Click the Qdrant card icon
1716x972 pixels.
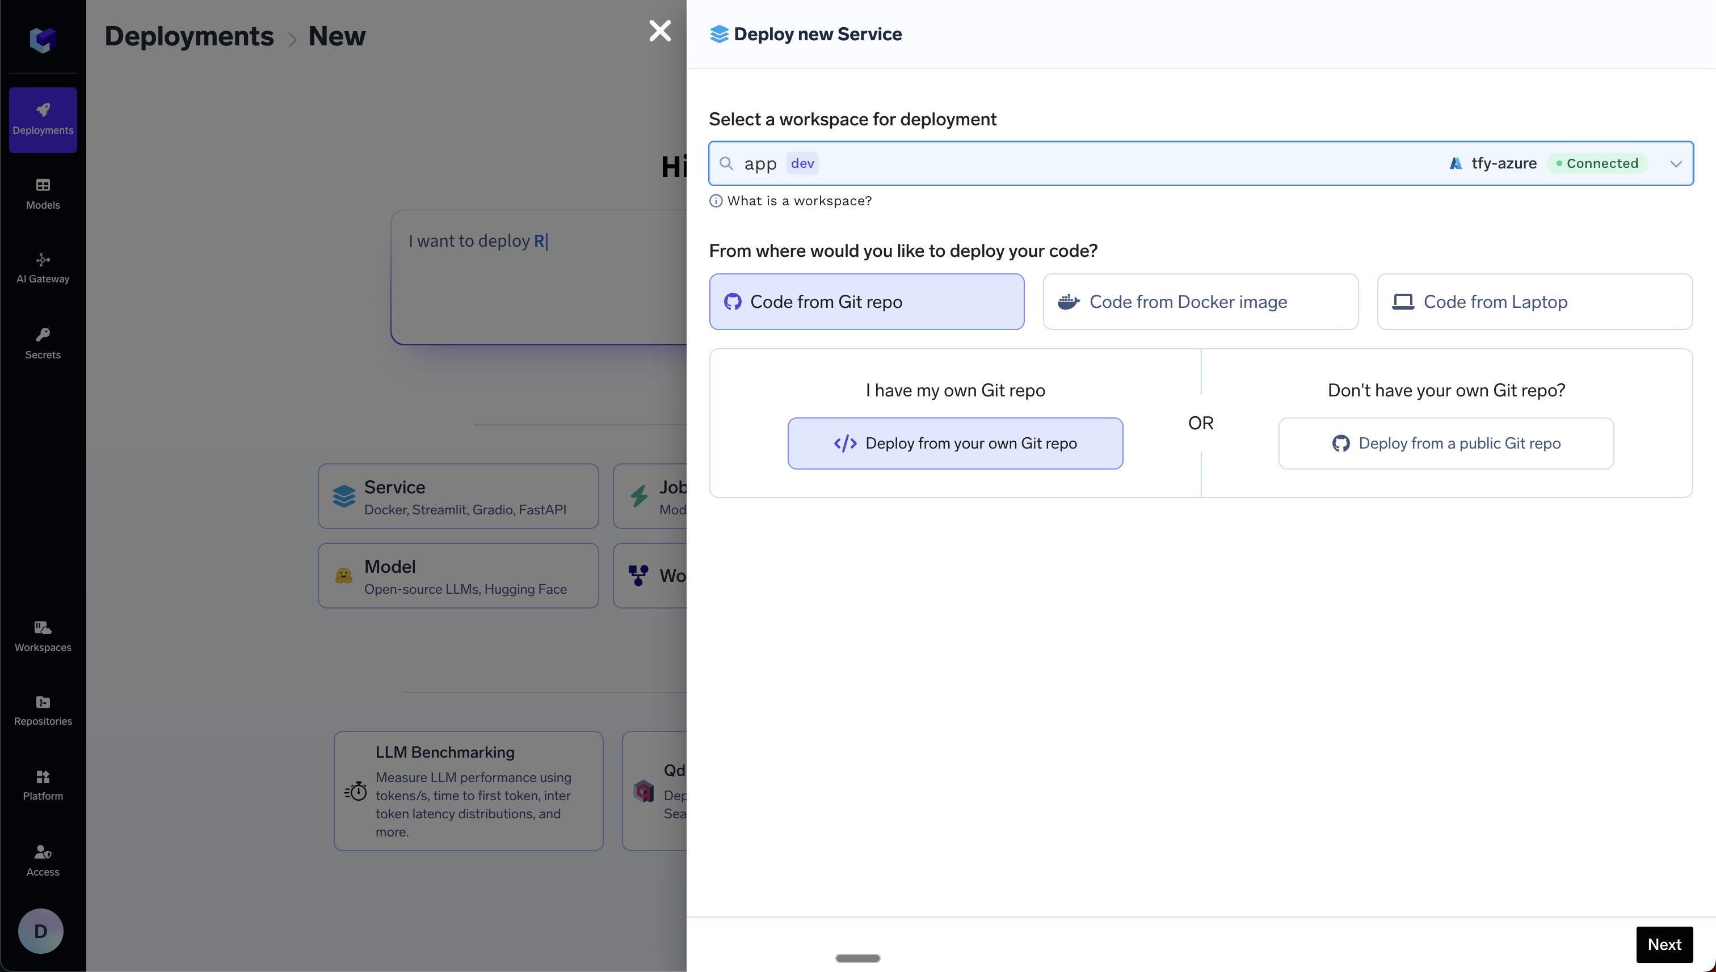644,791
